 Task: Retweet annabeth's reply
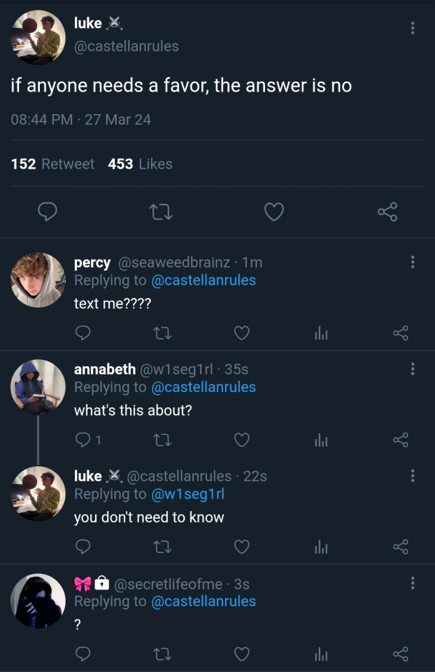pos(162,440)
